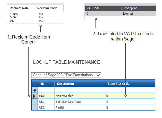162x118 pixels.
Task: Click the current row arrow indicator
Action: pyautogui.click(x=34, y=96)
